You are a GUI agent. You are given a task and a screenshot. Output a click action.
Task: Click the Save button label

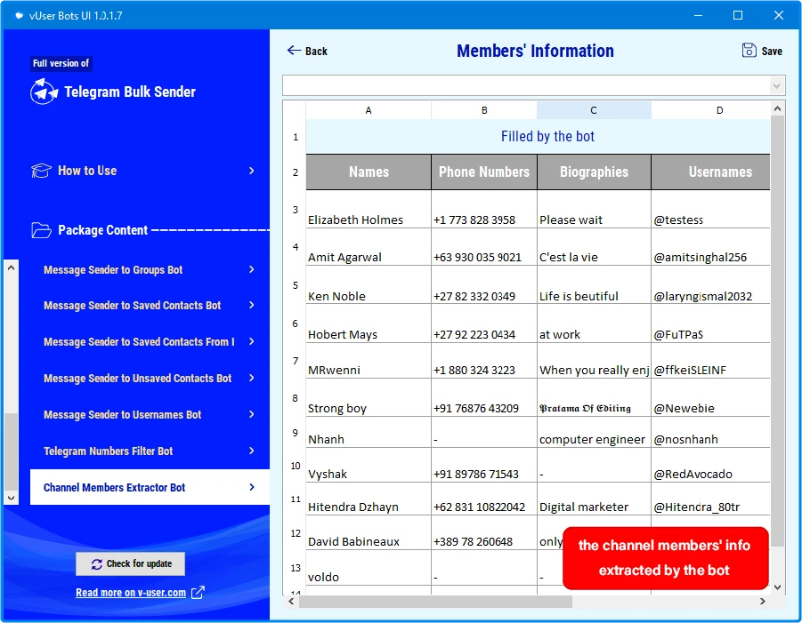point(772,51)
